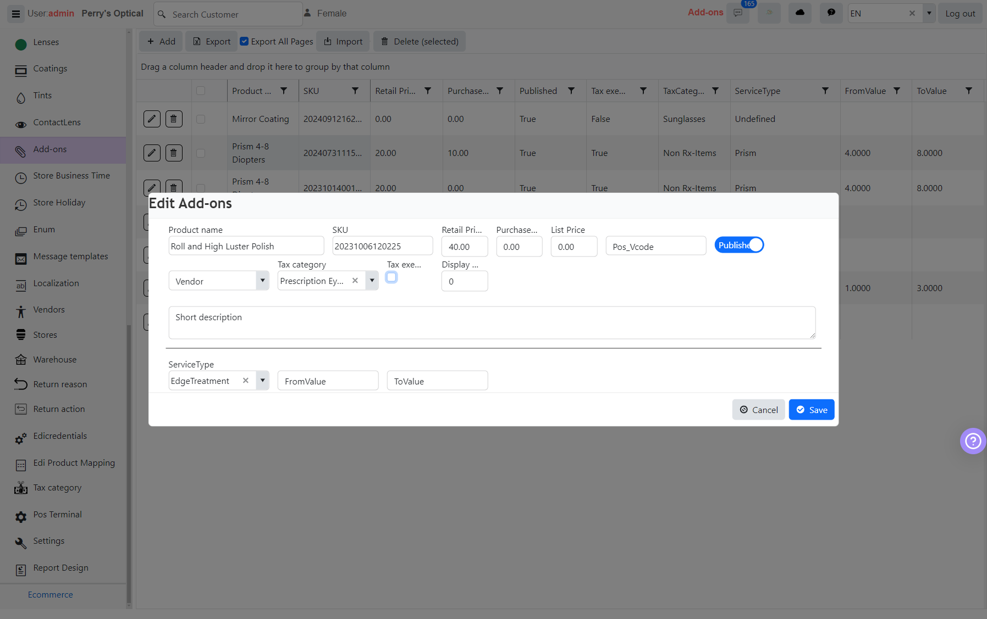This screenshot has height=619, width=987.
Task: Click the FromValue input field
Action: point(328,381)
